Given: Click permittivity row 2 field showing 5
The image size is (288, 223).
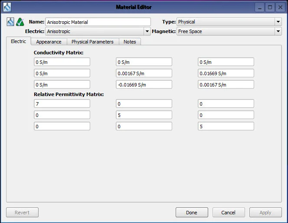Looking at the screenshot, I should coord(144,115).
